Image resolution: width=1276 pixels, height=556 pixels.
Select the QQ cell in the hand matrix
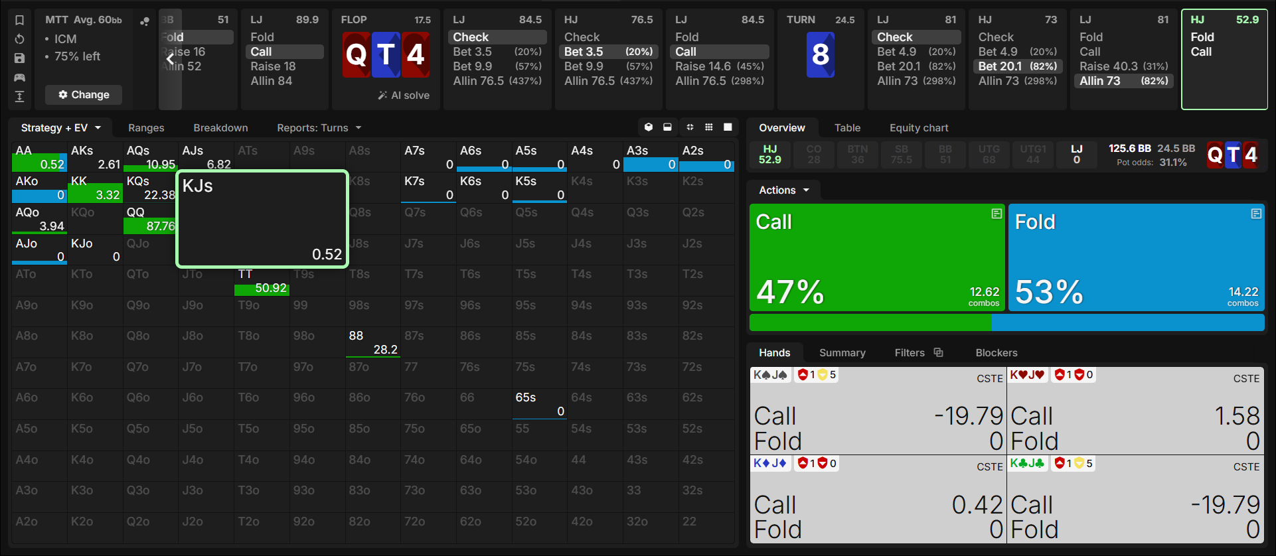coord(150,219)
